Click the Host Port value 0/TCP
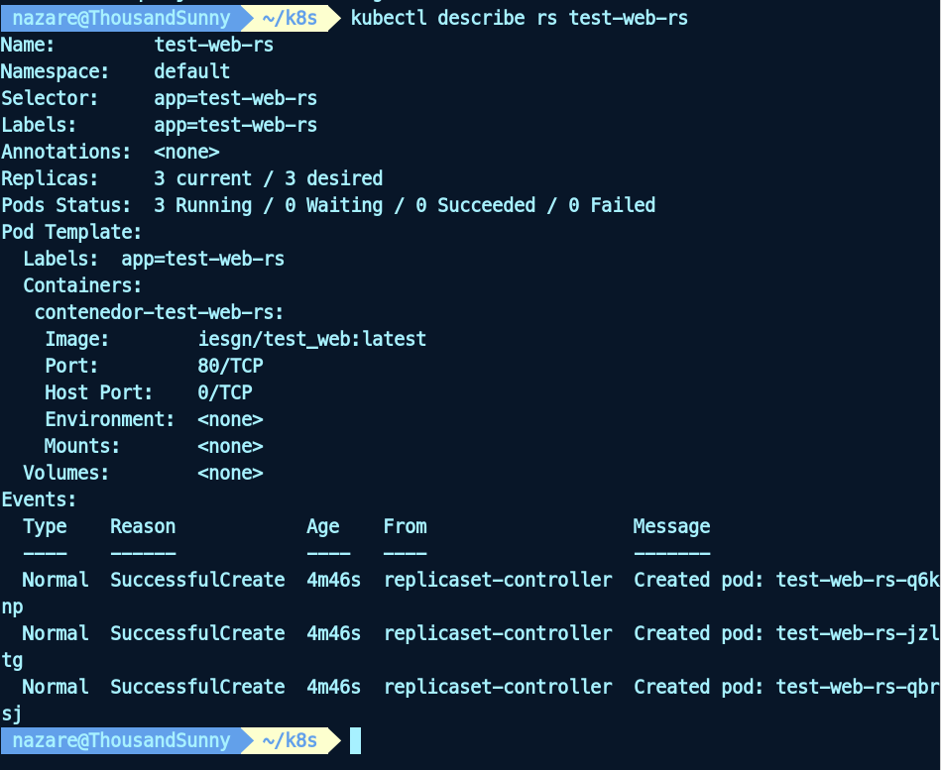941x770 pixels. (x=224, y=392)
